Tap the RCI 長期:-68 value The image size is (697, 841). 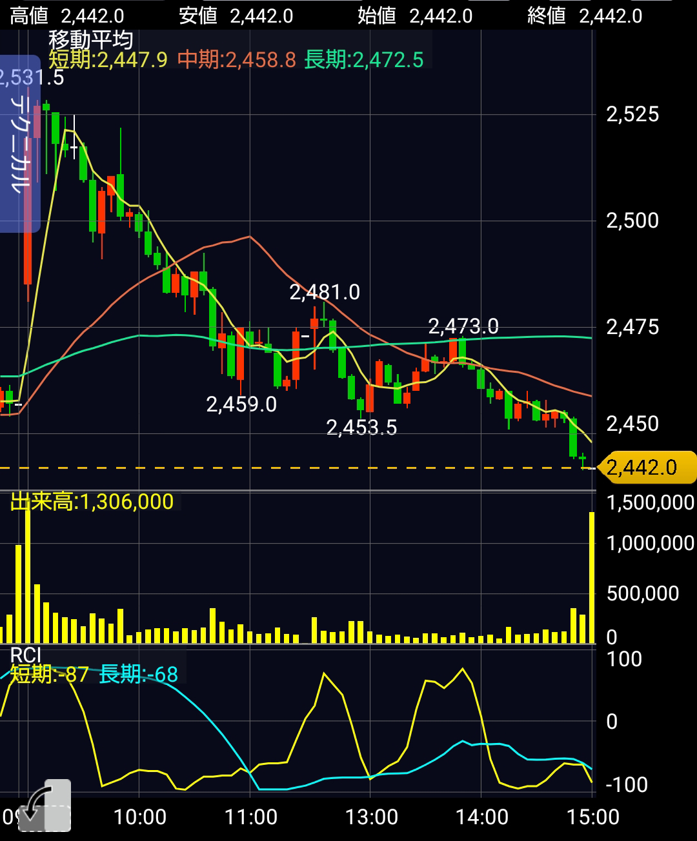click(x=139, y=675)
